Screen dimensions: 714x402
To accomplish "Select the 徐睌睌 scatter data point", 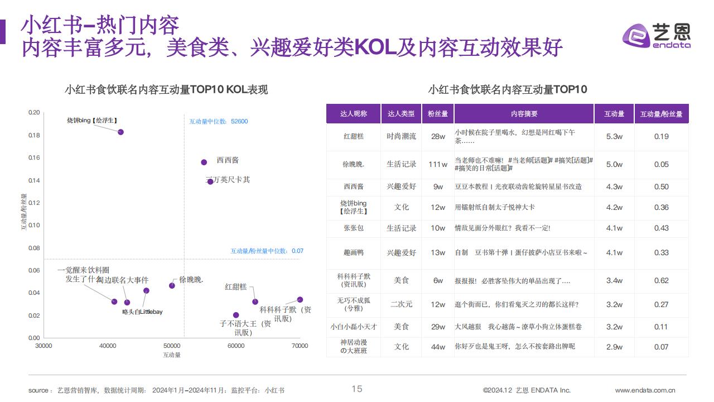I will pyautogui.click(x=172, y=286).
